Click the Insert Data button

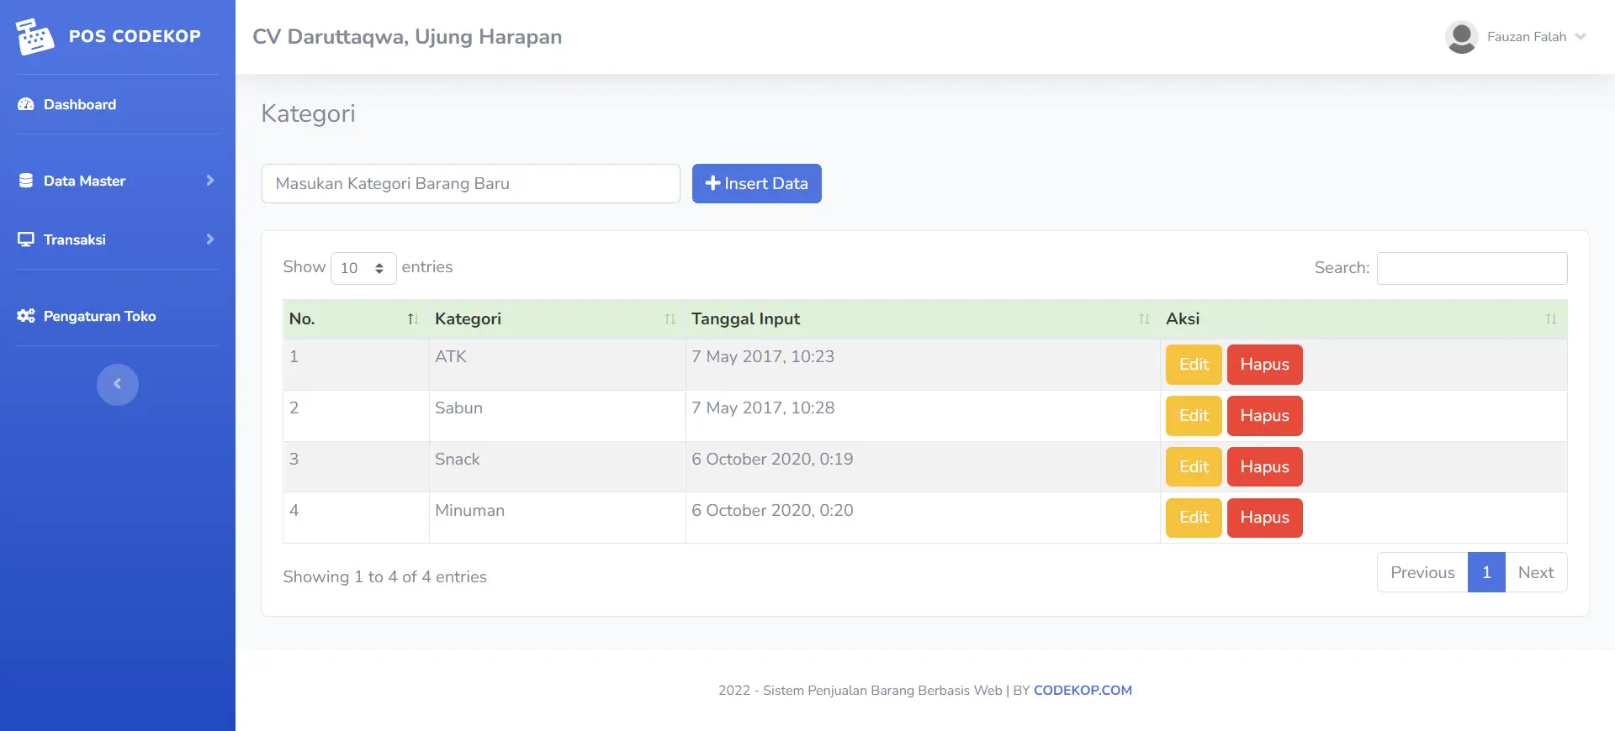coord(757,183)
